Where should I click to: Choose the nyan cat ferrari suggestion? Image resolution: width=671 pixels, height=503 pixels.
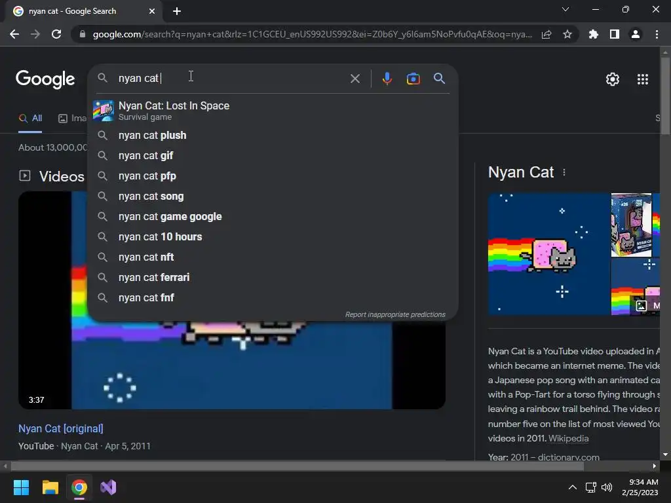(273, 278)
